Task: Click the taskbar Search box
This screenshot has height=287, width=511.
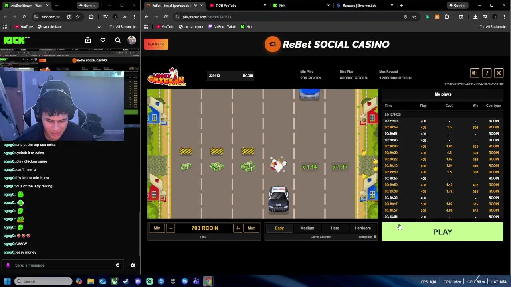Action: pos(43,281)
